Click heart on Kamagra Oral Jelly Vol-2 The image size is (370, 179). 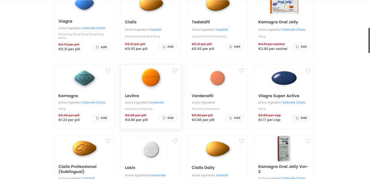click(308, 141)
